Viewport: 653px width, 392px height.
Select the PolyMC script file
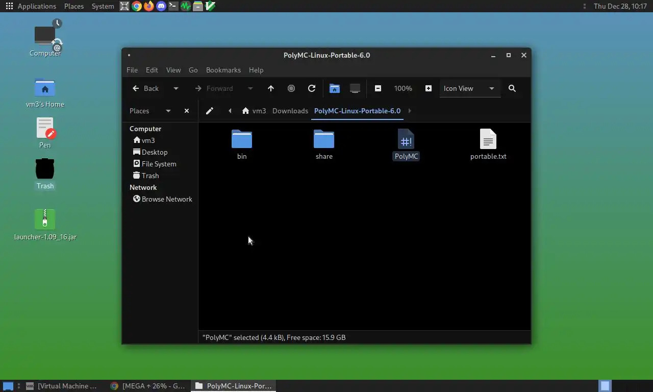pos(406,144)
